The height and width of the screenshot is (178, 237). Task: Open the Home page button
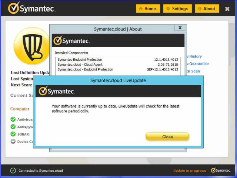point(148,9)
